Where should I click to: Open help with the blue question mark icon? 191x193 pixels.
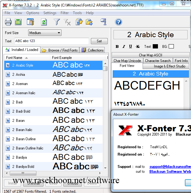(118, 22)
